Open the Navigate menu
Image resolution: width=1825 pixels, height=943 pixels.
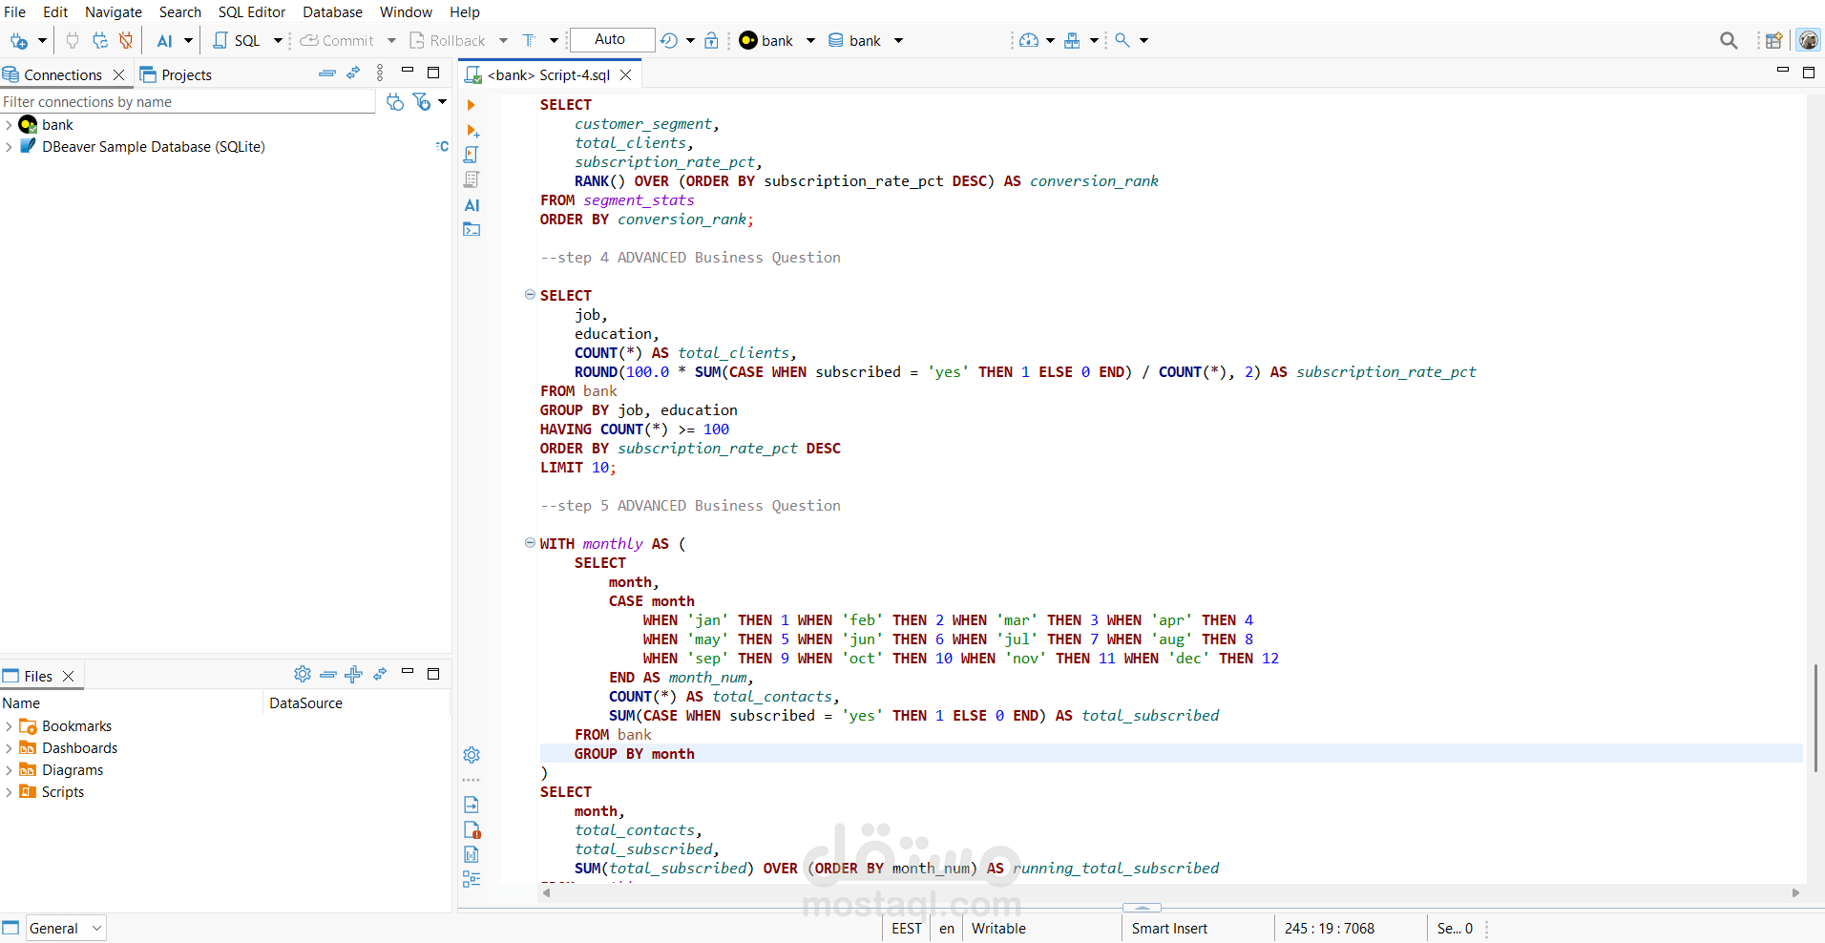(x=114, y=12)
